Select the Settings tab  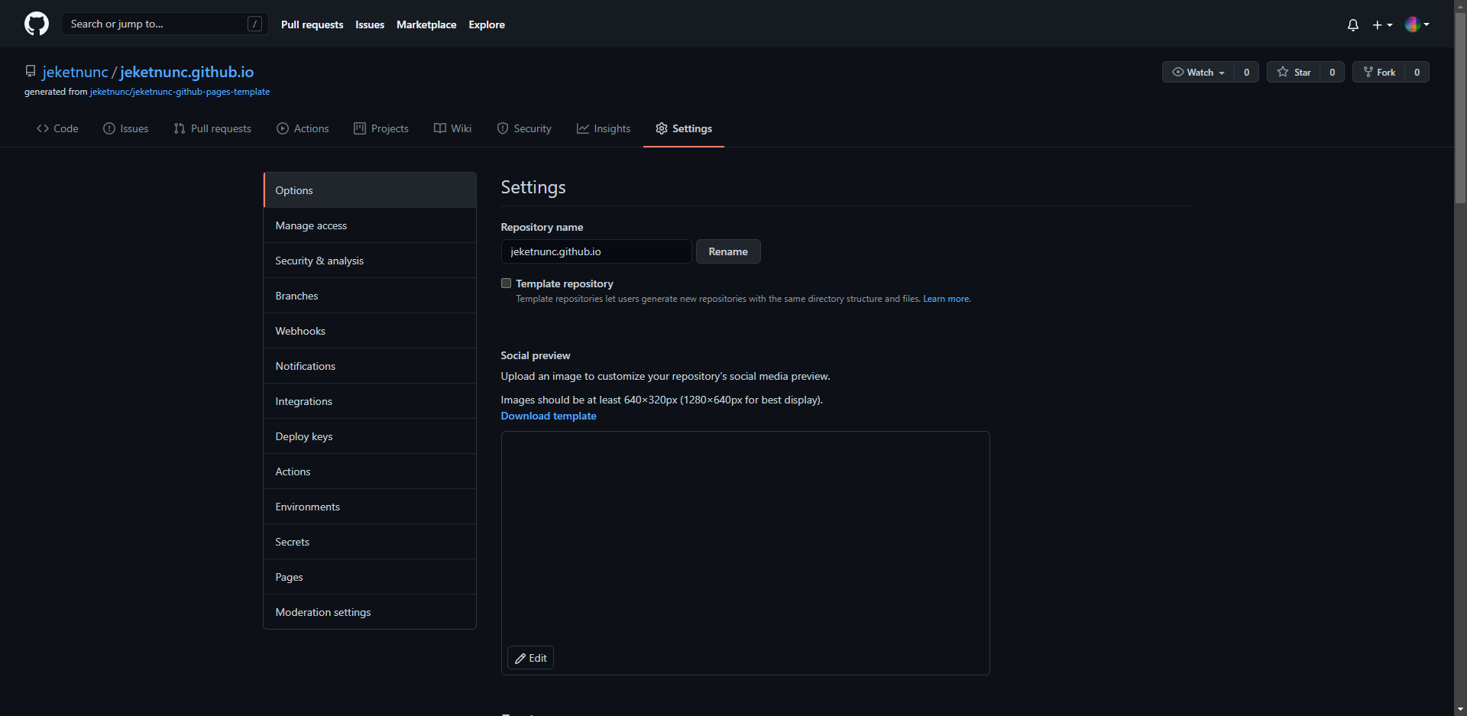(684, 128)
